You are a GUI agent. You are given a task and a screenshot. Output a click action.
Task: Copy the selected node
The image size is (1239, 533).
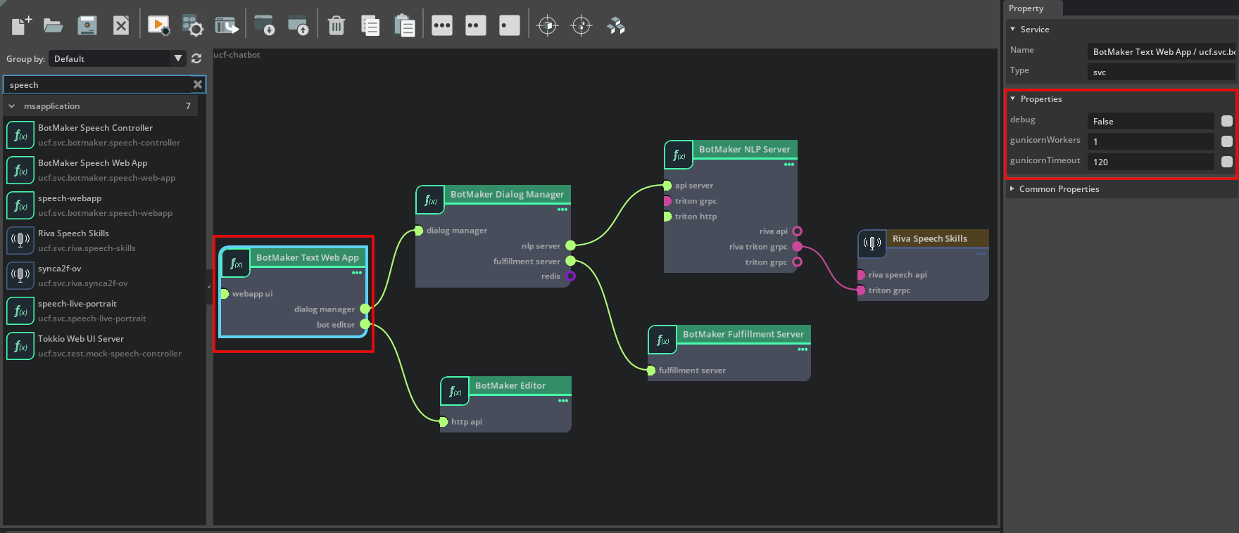point(370,26)
